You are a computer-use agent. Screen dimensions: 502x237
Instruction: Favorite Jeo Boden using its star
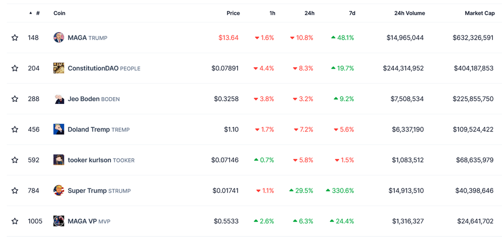15,99
